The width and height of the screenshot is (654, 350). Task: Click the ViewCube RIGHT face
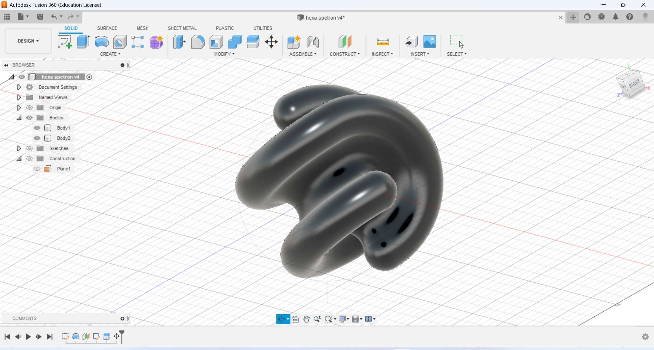[634, 84]
